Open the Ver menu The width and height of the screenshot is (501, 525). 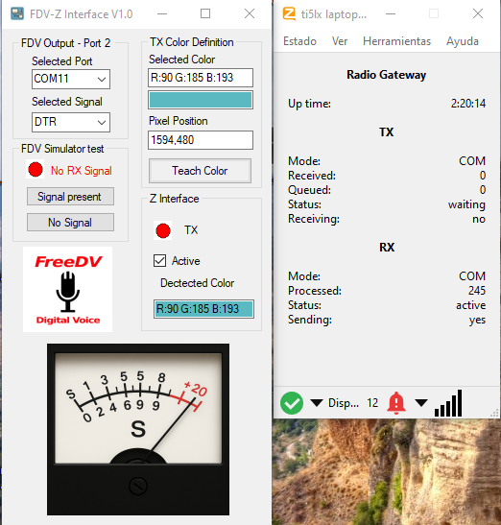[340, 41]
